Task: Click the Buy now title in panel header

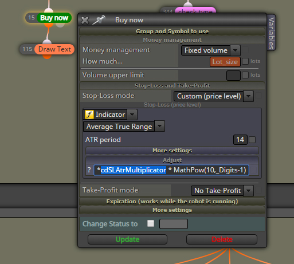Action: (129, 20)
